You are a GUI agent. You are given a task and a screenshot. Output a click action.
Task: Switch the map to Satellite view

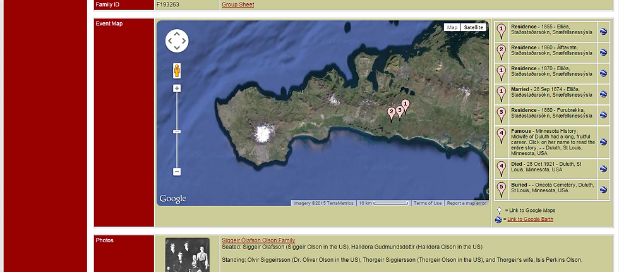click(473, 27)
